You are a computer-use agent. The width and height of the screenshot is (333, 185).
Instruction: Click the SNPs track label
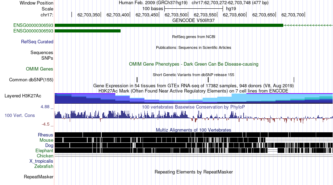[47, 58]
